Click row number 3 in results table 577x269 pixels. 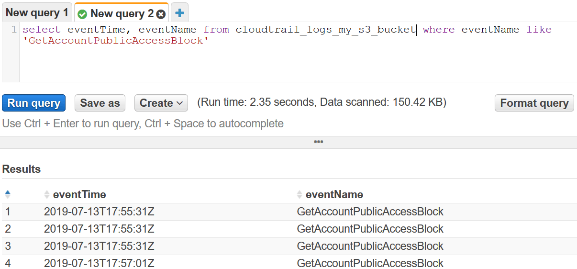pos(8,246)
